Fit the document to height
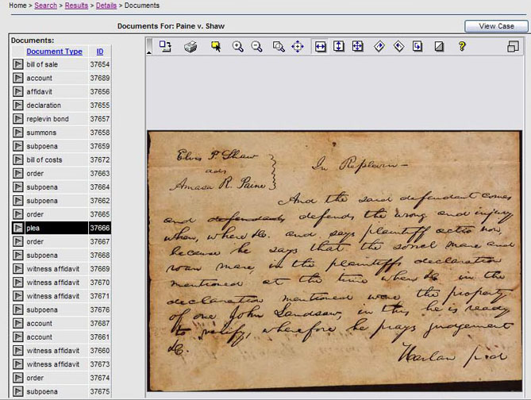The image size is (531, 400). tap(339, 46)
